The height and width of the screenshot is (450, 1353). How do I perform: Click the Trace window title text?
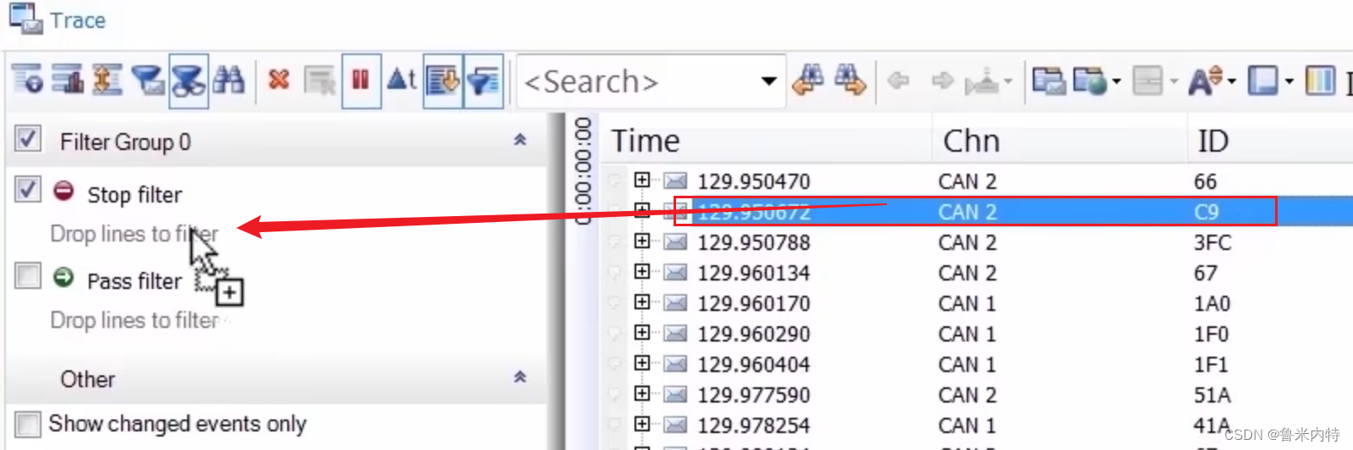78,20
